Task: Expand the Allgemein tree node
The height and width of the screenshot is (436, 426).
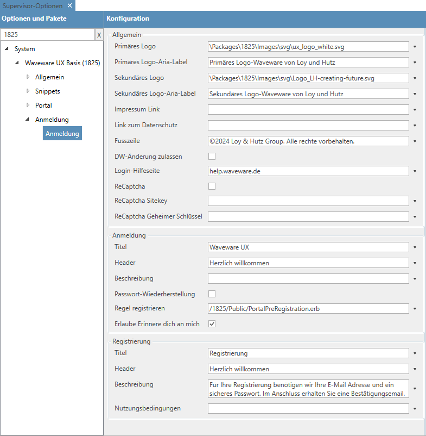Action: 28,77
